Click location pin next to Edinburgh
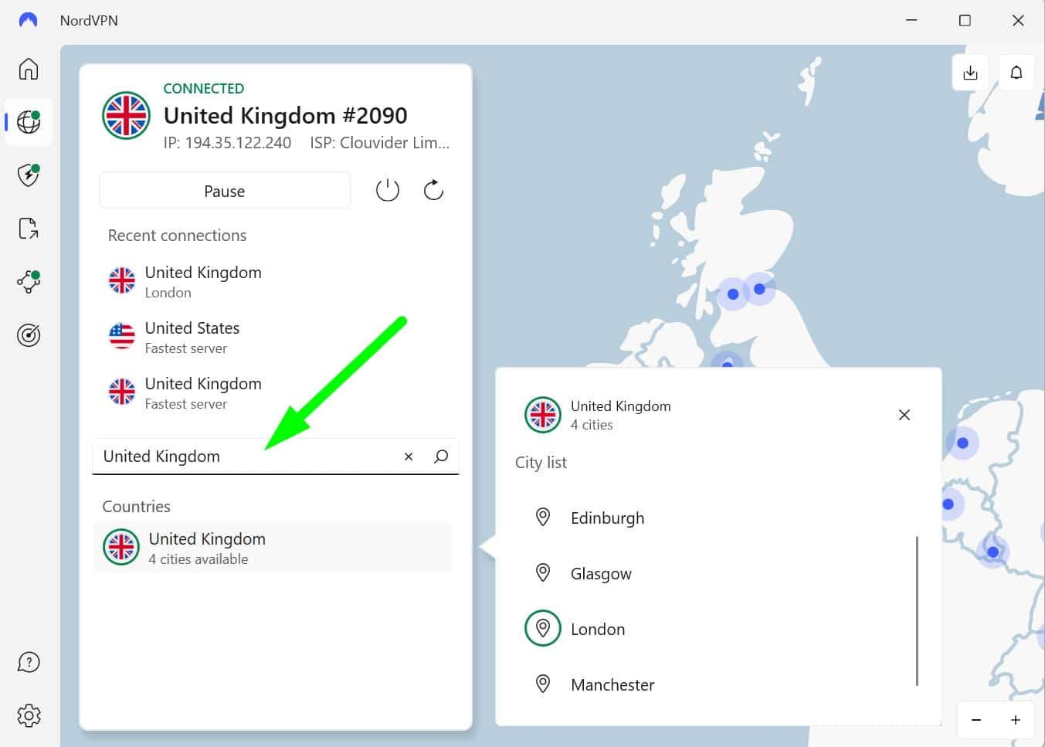The image size is (1045, 747). [543, 517]
